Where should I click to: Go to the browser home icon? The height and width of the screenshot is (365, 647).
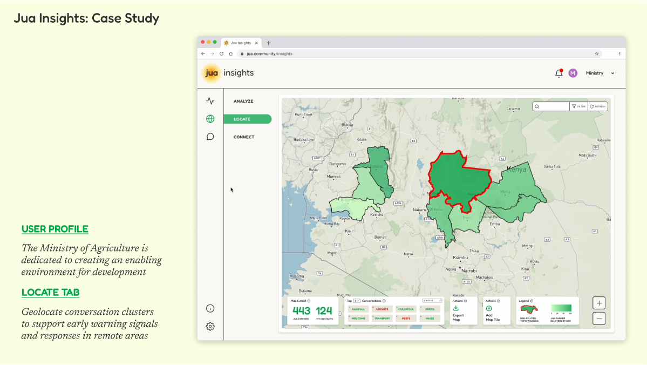pos(231,53)
